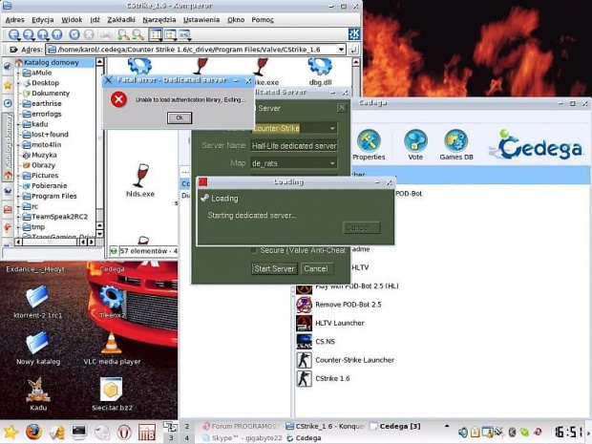
Task: Expand the tmp folder tree node
Action: point(18,227)
